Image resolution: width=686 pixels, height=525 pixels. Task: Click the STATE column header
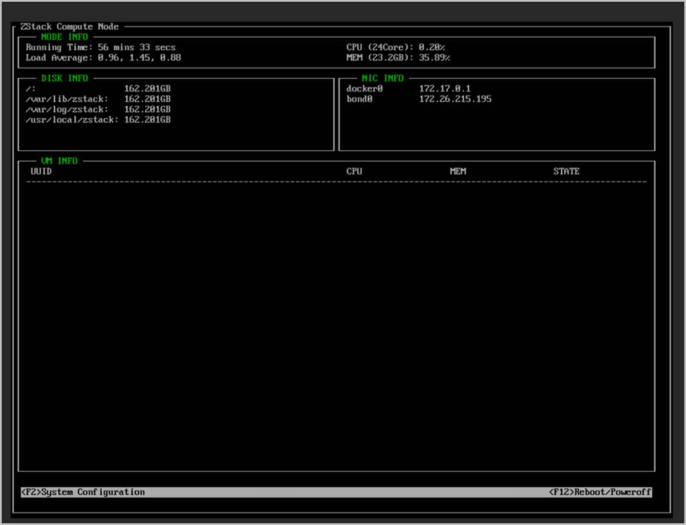(566, 171)
